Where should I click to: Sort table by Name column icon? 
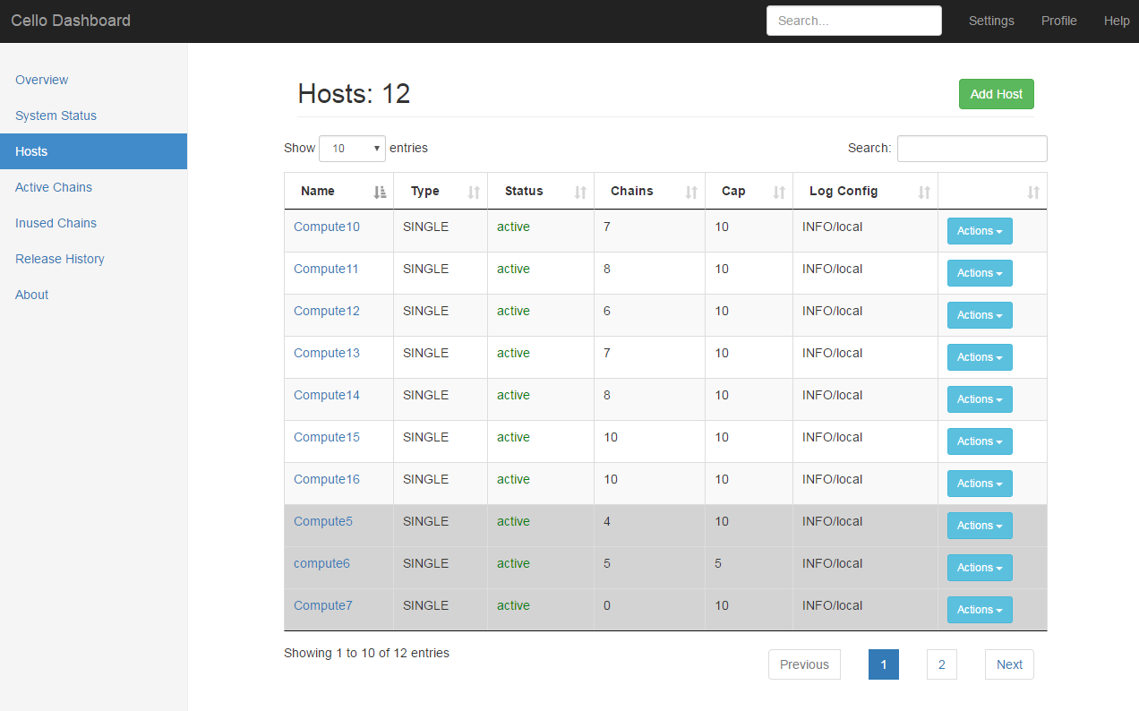click(380, 192)
